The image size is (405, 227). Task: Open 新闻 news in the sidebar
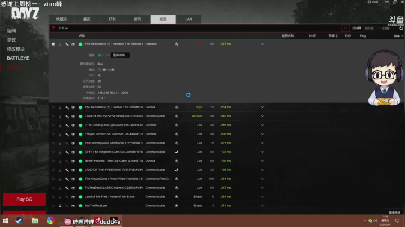coord(11,31)
